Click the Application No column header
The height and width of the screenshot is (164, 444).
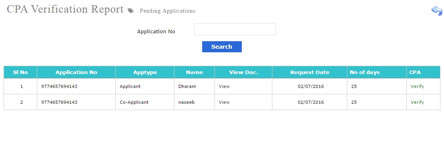(76, 72)
